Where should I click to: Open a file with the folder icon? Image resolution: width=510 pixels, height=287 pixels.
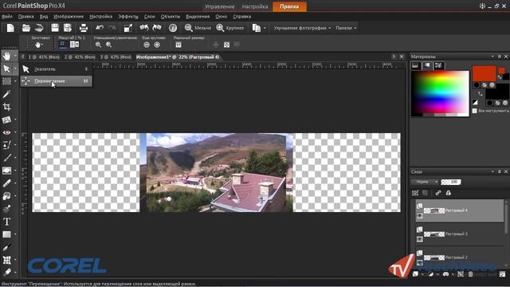[26, 28]
